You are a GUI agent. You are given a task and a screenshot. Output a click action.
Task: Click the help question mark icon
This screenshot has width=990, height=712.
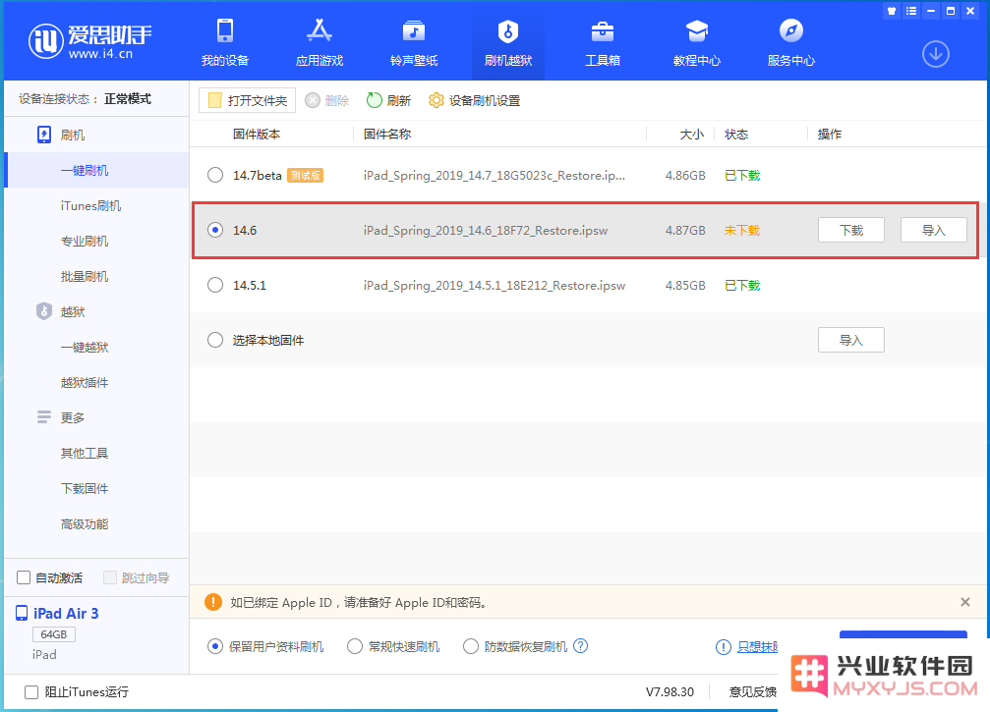click(580, 646)
